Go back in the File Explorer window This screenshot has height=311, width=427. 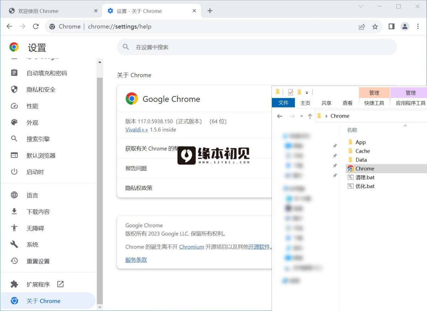coord(280,116)
